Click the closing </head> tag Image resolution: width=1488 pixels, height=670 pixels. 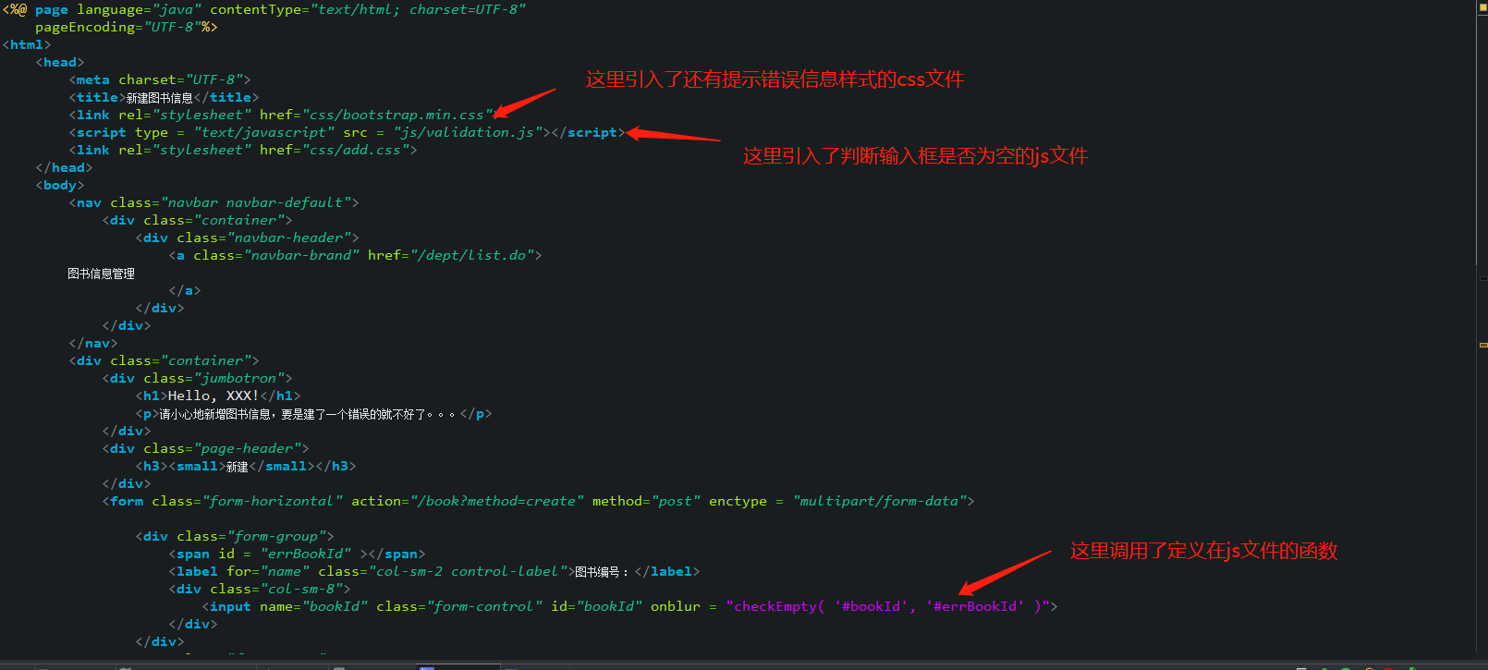64,167
